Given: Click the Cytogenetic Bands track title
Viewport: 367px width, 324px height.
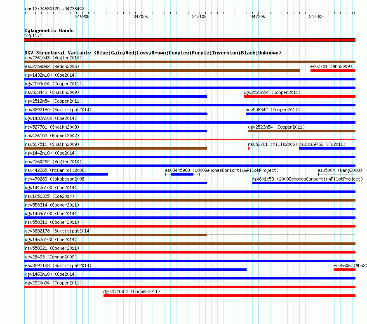Looking at the screenshot, I should coord(49,31).
